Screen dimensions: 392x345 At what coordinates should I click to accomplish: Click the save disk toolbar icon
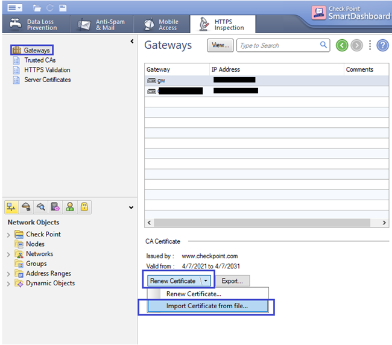[x=63, y=8]
